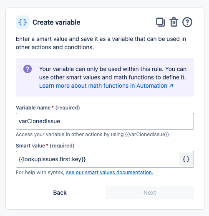Image resolution: width=209 pixels, height=216 pixels.
Task: Go Back to the previous step
Action: (x=60, y=193)
